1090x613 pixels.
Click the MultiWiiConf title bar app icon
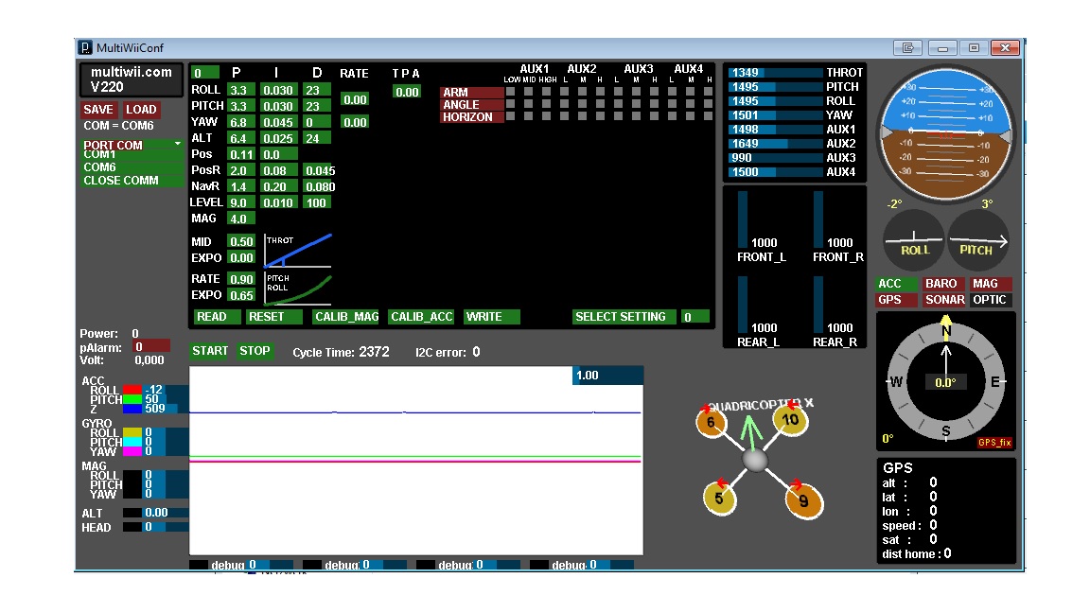click(85, 48)
